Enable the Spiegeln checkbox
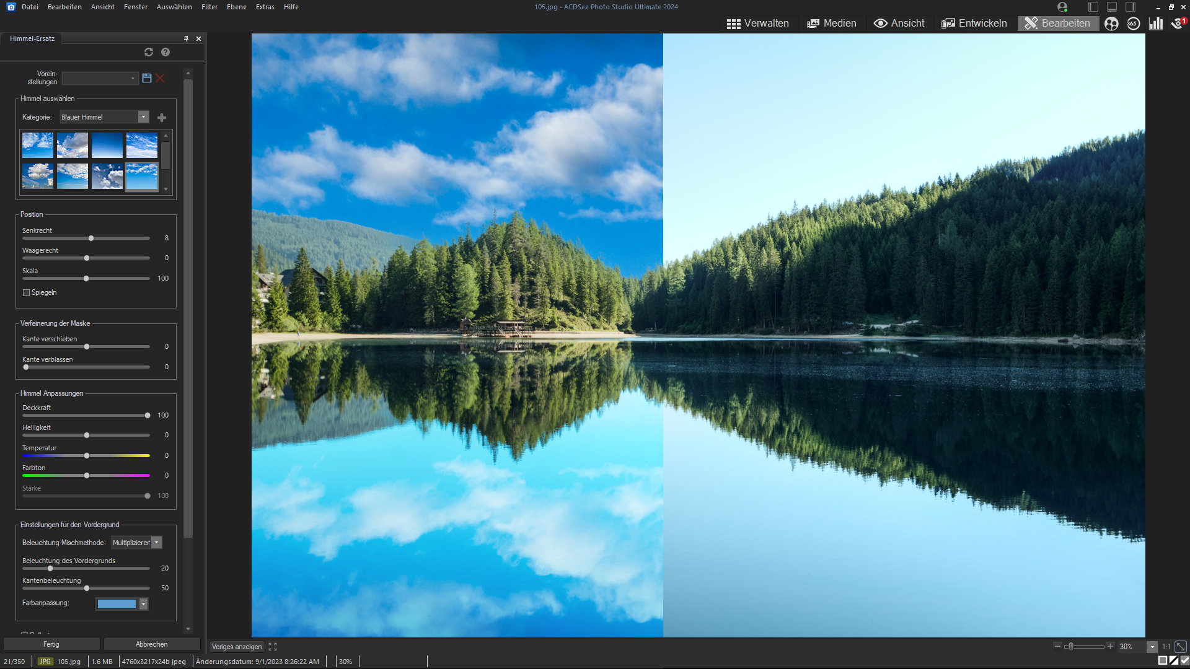Image resolution: width=1190 pixels, height=669 pixels. pos(27,293)
